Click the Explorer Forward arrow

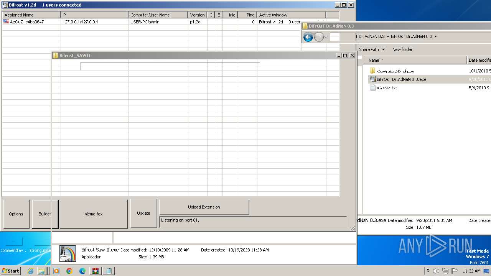point(319,37)
